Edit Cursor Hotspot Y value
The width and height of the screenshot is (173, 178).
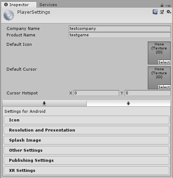coord(148,93)
